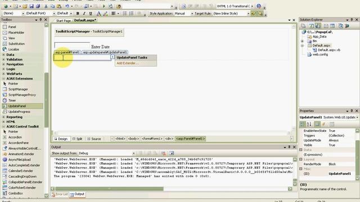360x202 pixels.
Task: Switch to Split view
Action: pyautogui.click(x=77, y=139)
